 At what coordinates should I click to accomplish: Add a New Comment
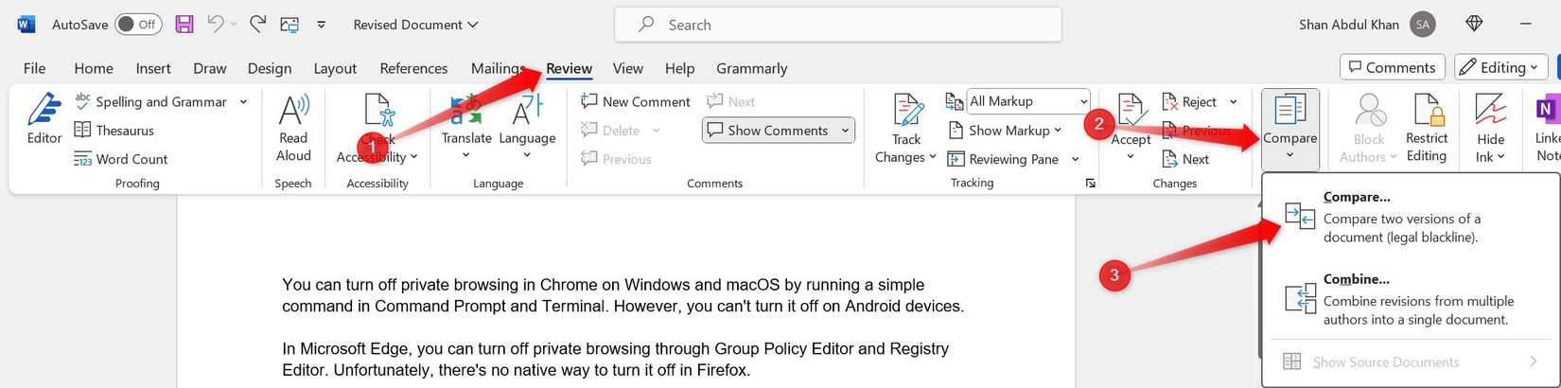click(x=636, y=101)
